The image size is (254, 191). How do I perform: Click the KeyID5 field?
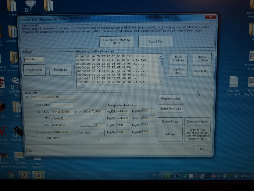click(x=149, y=111)
